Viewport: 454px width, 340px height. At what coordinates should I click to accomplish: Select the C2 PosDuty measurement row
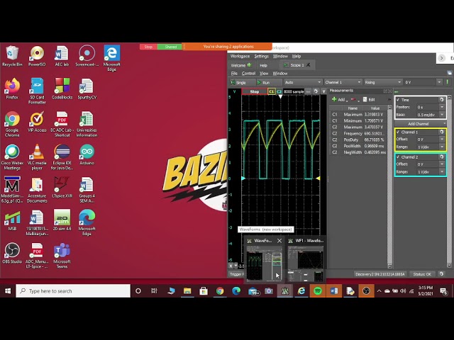click(x=358, y=140)
